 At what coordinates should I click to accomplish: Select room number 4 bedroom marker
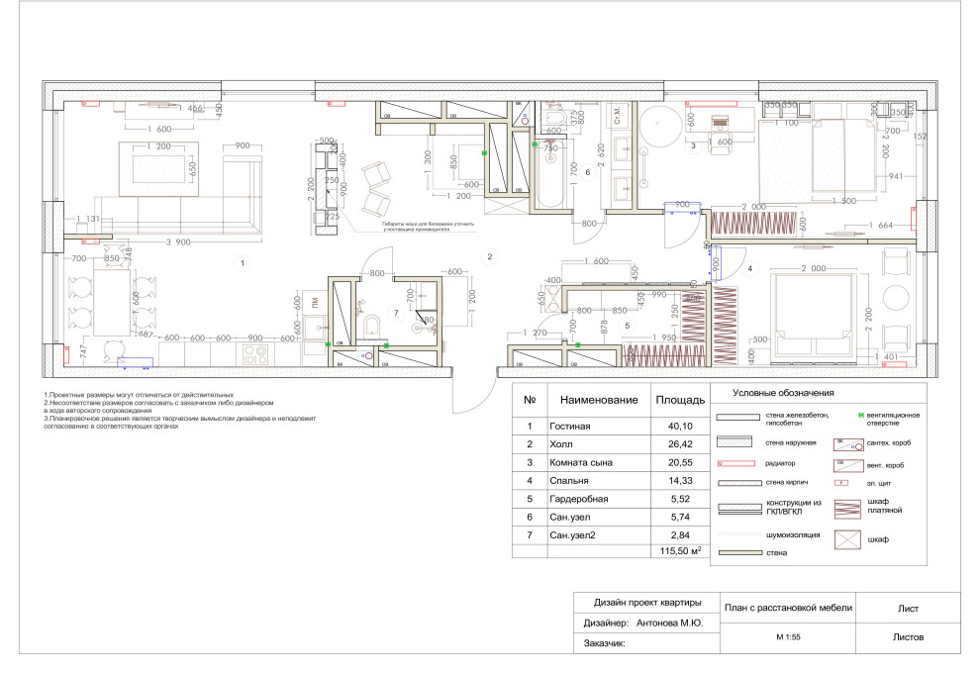750,268
